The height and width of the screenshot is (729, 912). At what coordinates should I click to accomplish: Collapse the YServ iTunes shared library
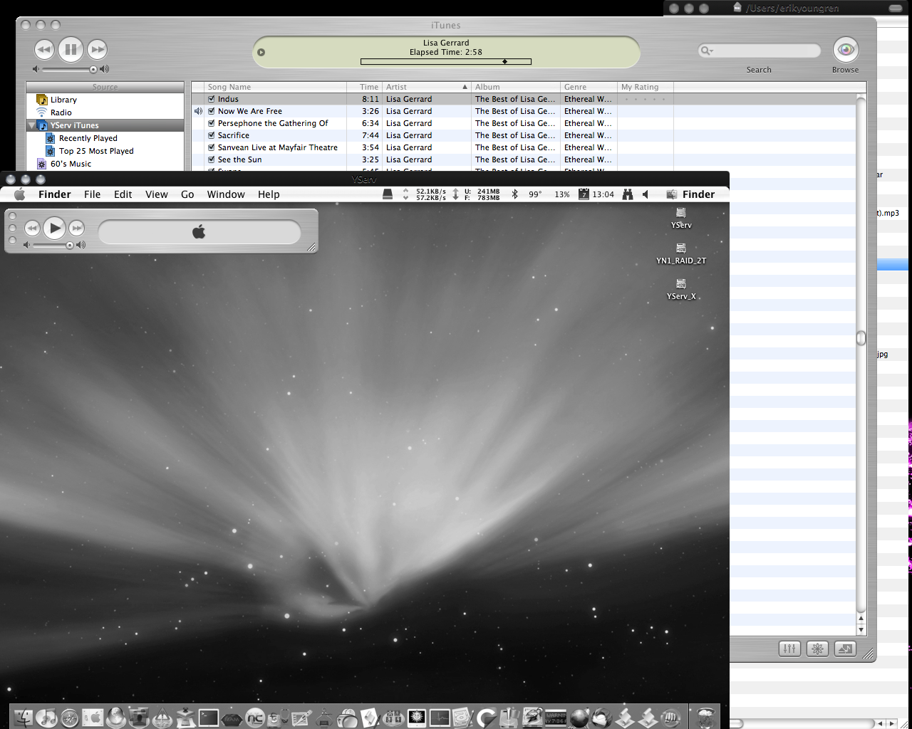click(x=31, y=125)
